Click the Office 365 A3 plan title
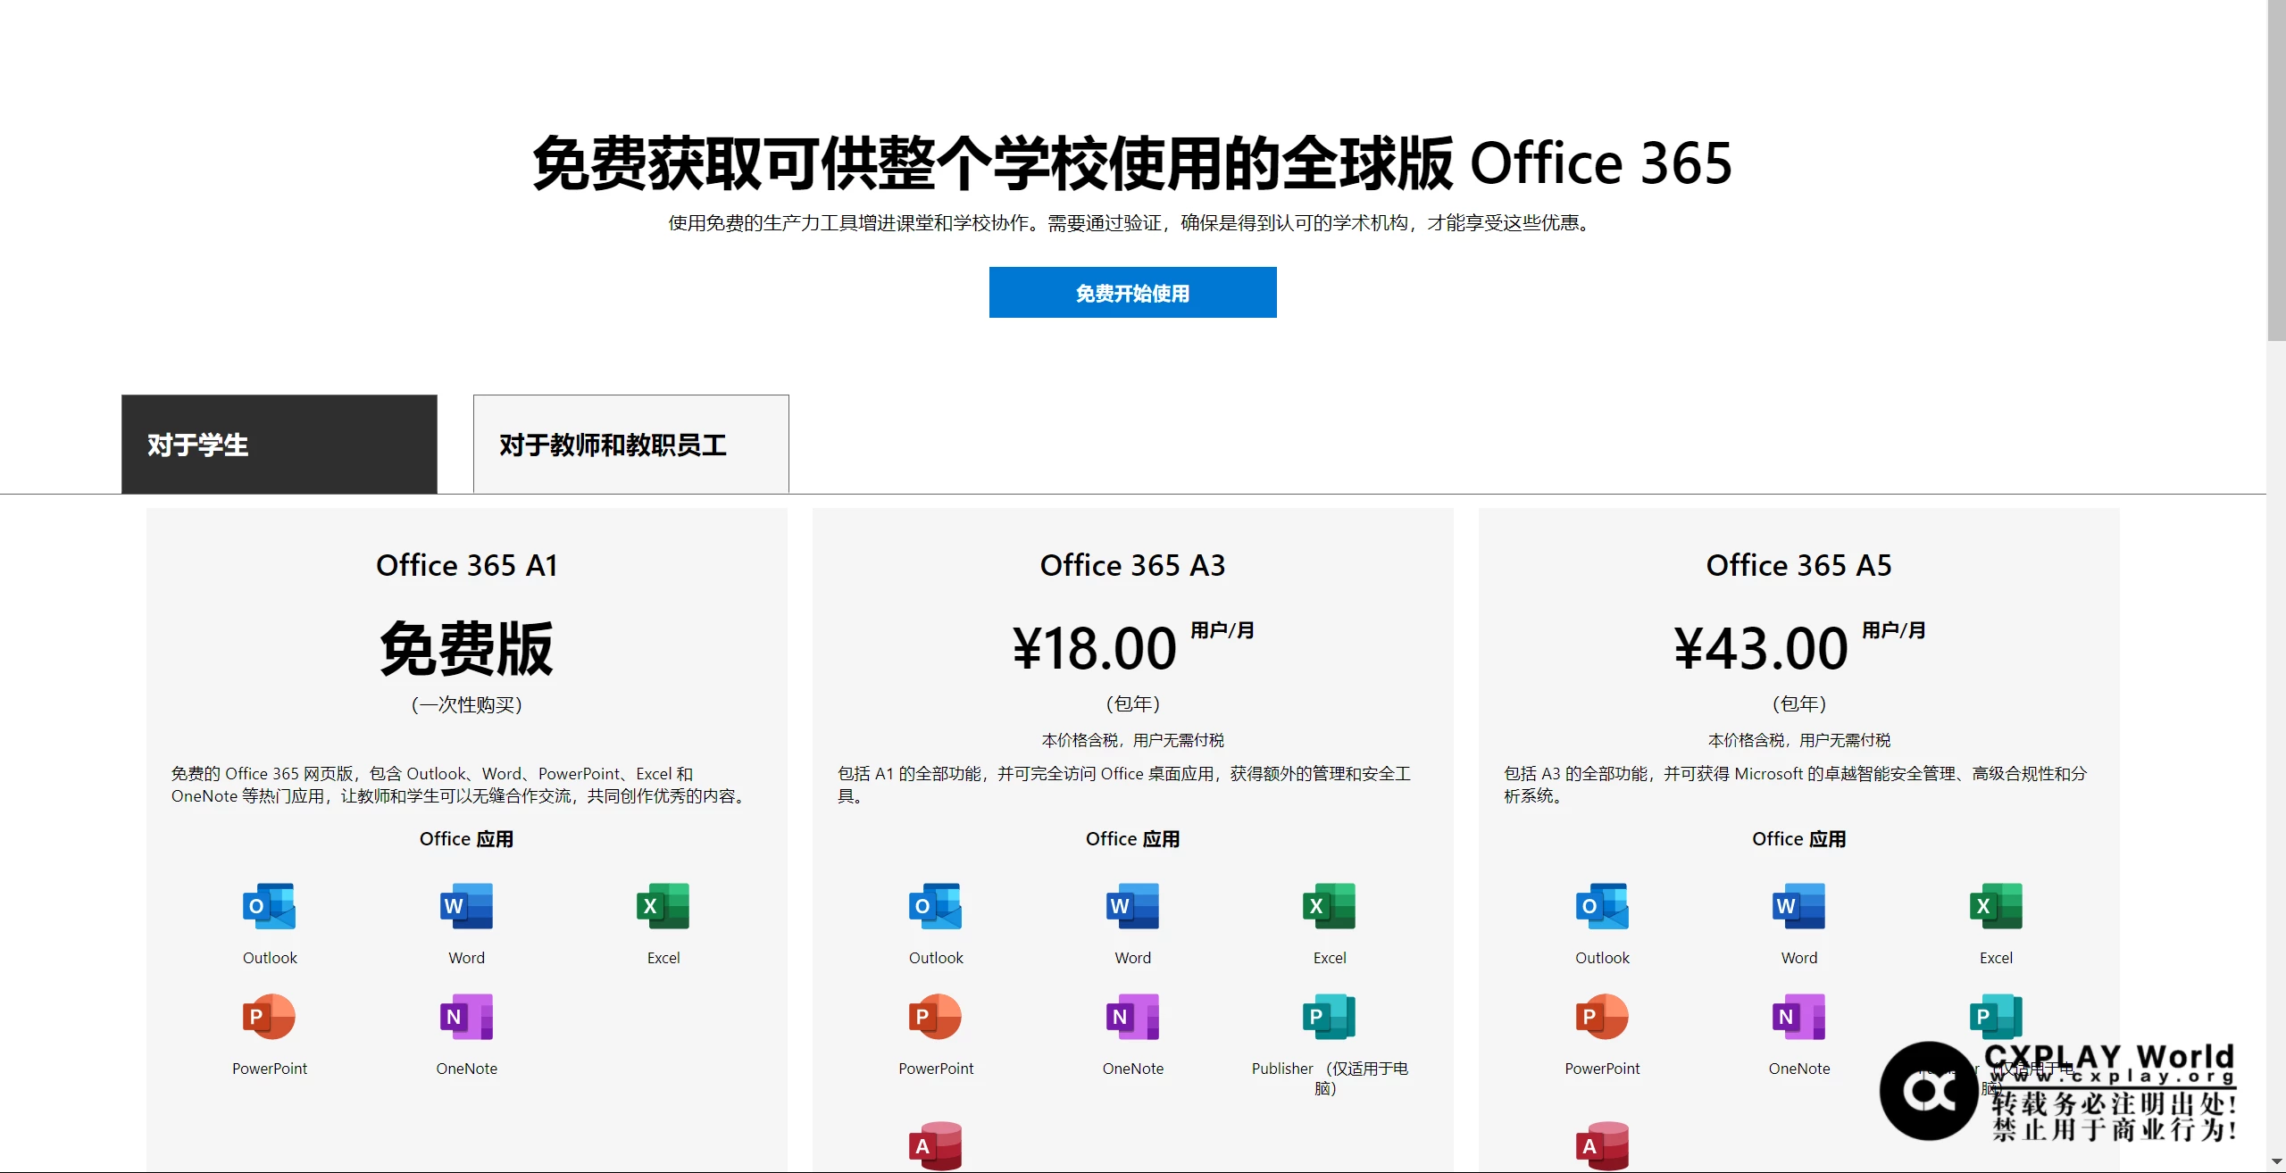This screenshot has width=2286, height=1173. [x=1132, y=565]
